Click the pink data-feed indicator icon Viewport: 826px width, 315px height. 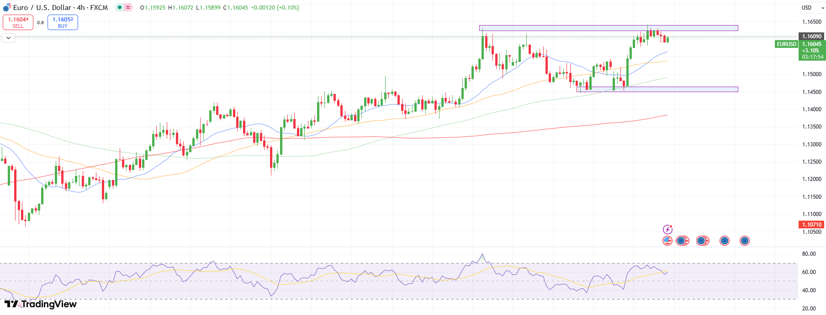click(128, 7)
